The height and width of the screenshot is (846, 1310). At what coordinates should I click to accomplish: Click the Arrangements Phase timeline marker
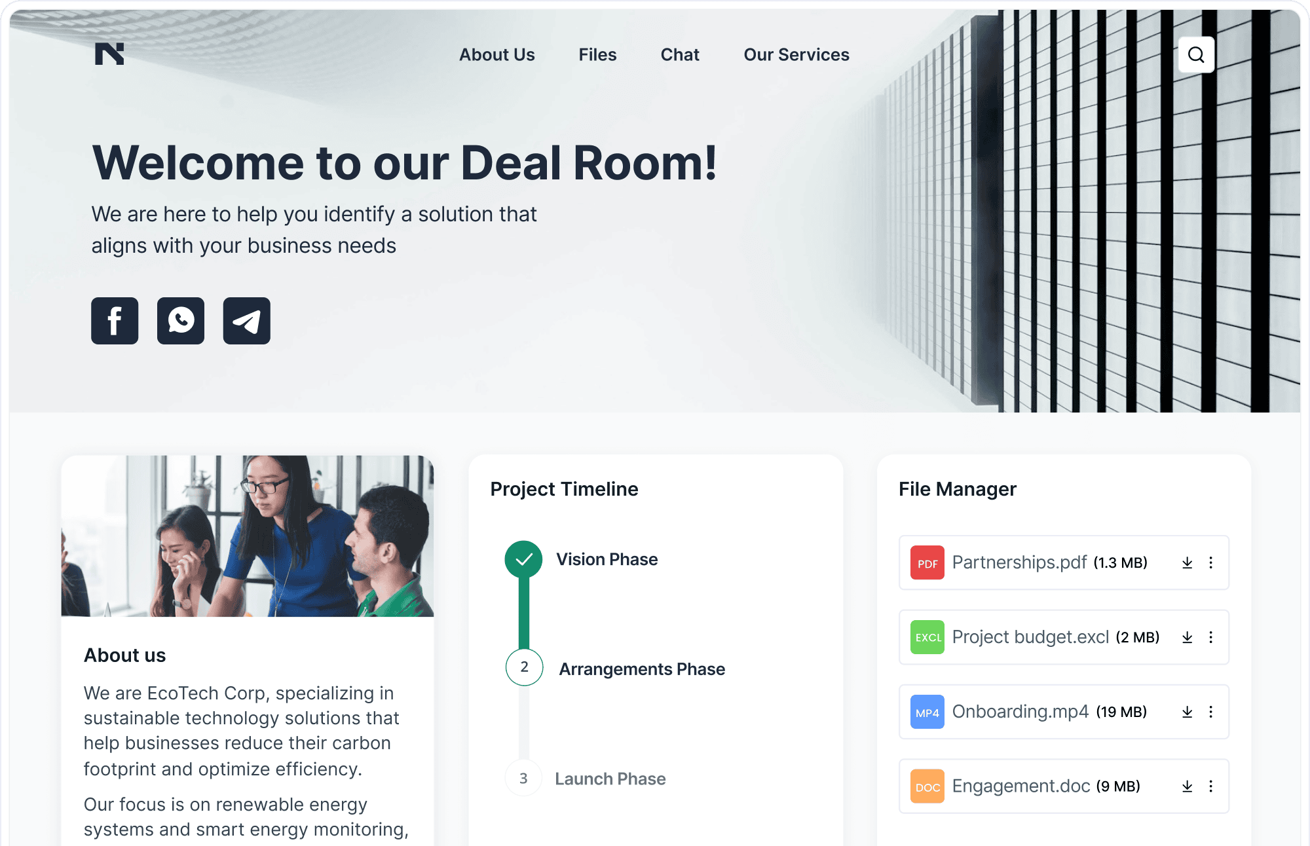click(523, 669)
